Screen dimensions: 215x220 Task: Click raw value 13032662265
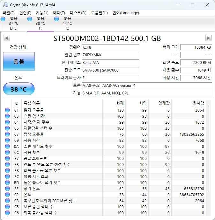(x=192, y=134)
